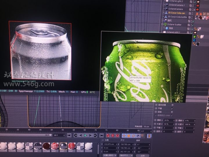The height and width of the screenshot is (157, 209).
Task: Select the cap material thumbnail
Action: [x=37, y=147]
